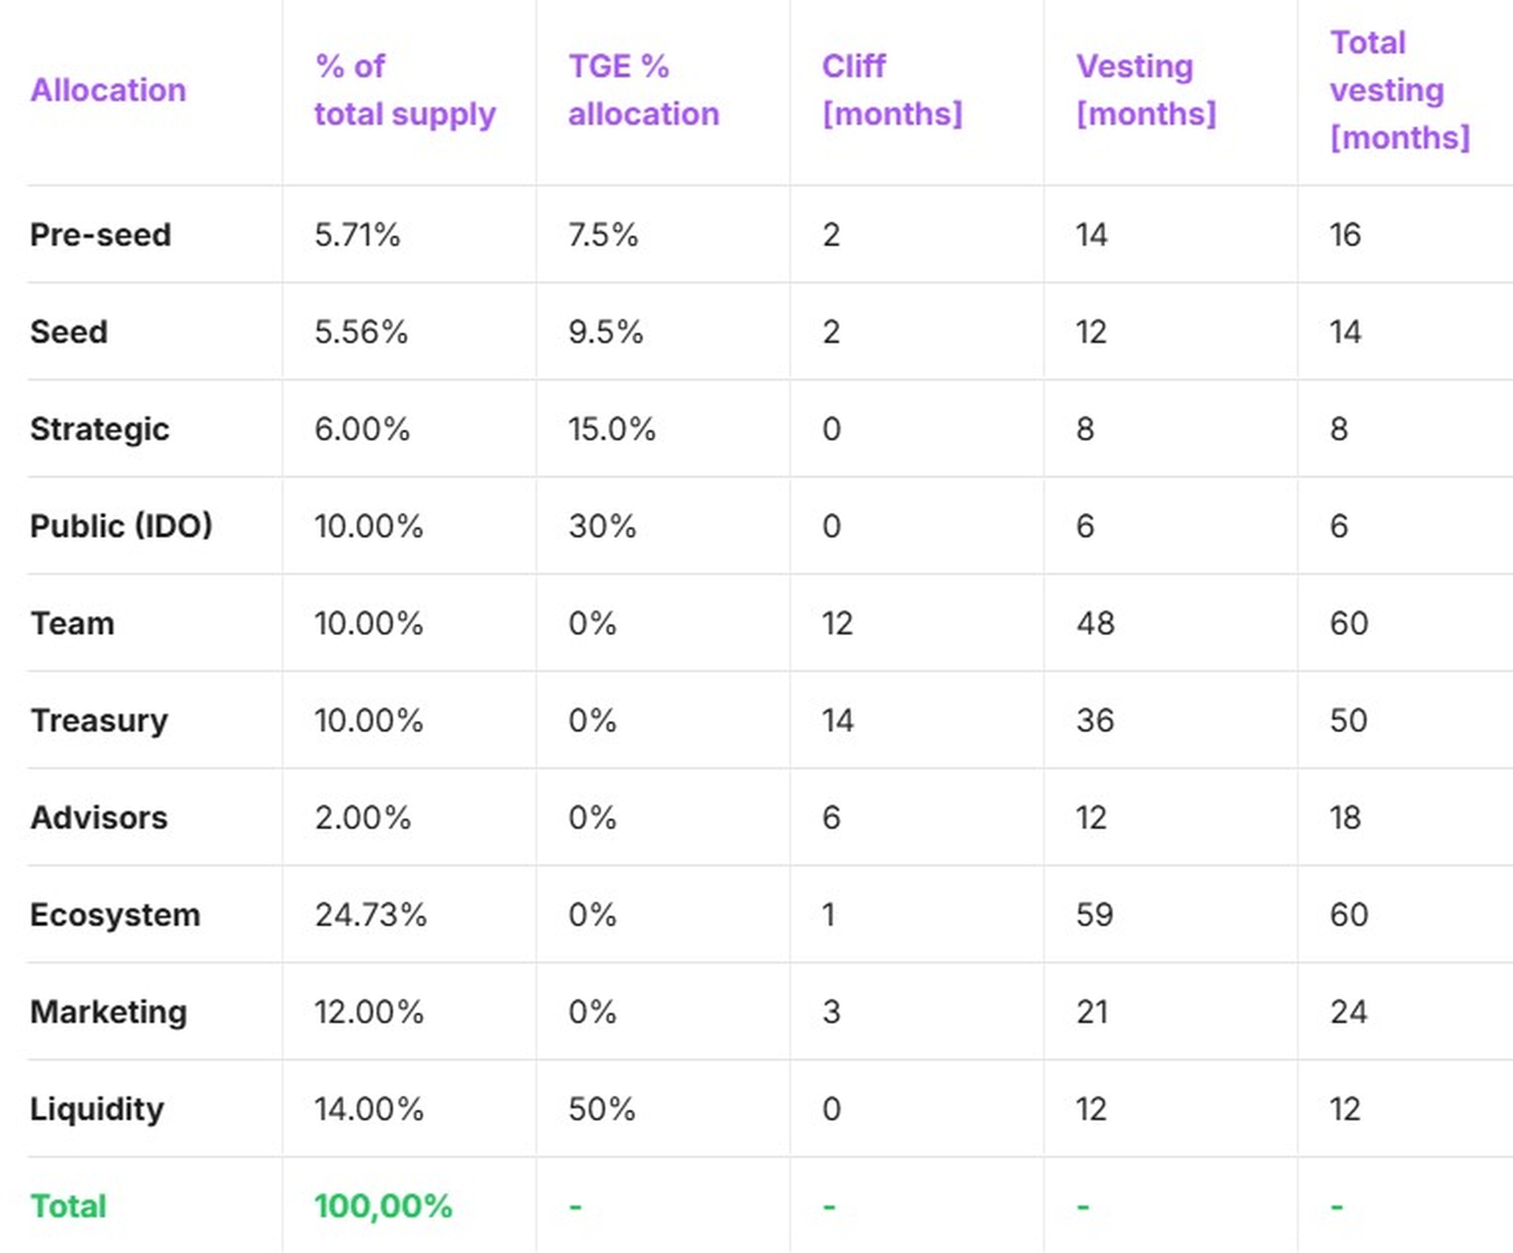This screenshot has height=1253, width=1513.
Task: Click the Seed row label
Action: (69, 332)
